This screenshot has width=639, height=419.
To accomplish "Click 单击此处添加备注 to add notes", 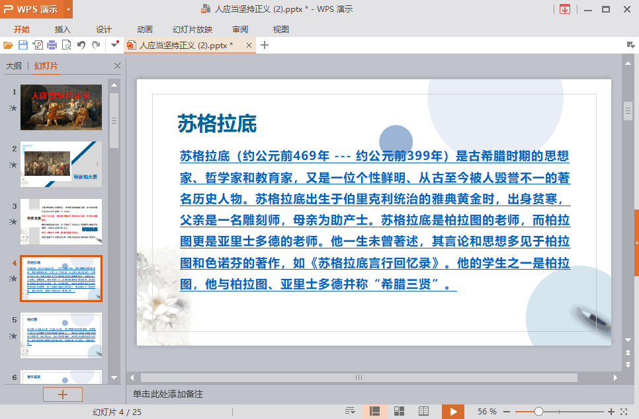I will click(168, 394).
